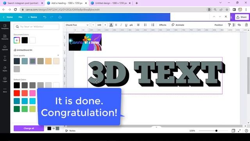Viewport: 250px width, 141px height.
Task: Click the copy style paint roller icon
Action: click(229, 25)
